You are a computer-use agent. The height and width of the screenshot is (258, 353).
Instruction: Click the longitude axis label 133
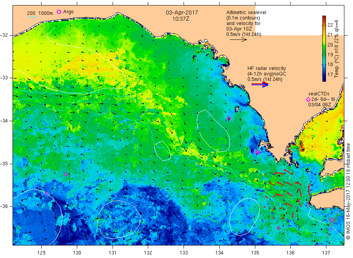tap(184, 253)
